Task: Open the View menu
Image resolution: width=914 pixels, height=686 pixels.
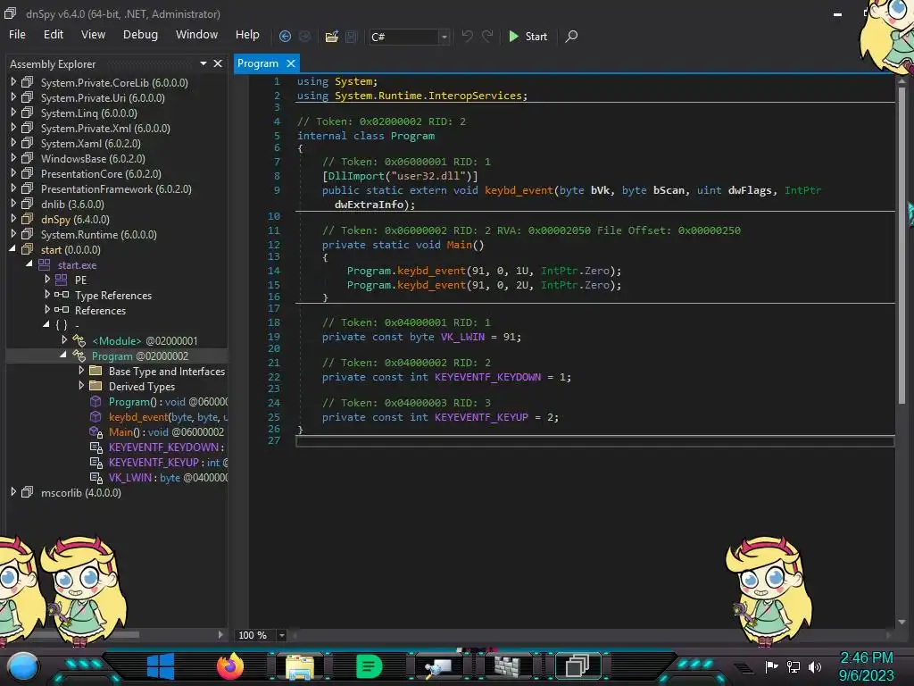Action: point(93,35)
